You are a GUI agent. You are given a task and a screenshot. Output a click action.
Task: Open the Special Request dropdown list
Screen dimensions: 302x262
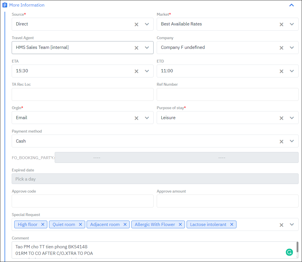click(292, 225)
